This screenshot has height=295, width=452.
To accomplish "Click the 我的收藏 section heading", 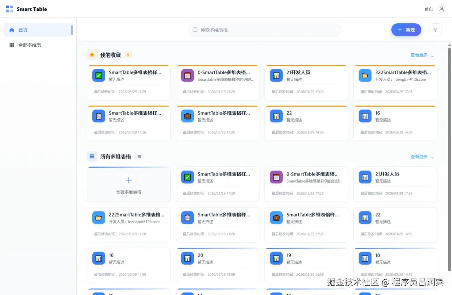I will [x=110, y=55].
